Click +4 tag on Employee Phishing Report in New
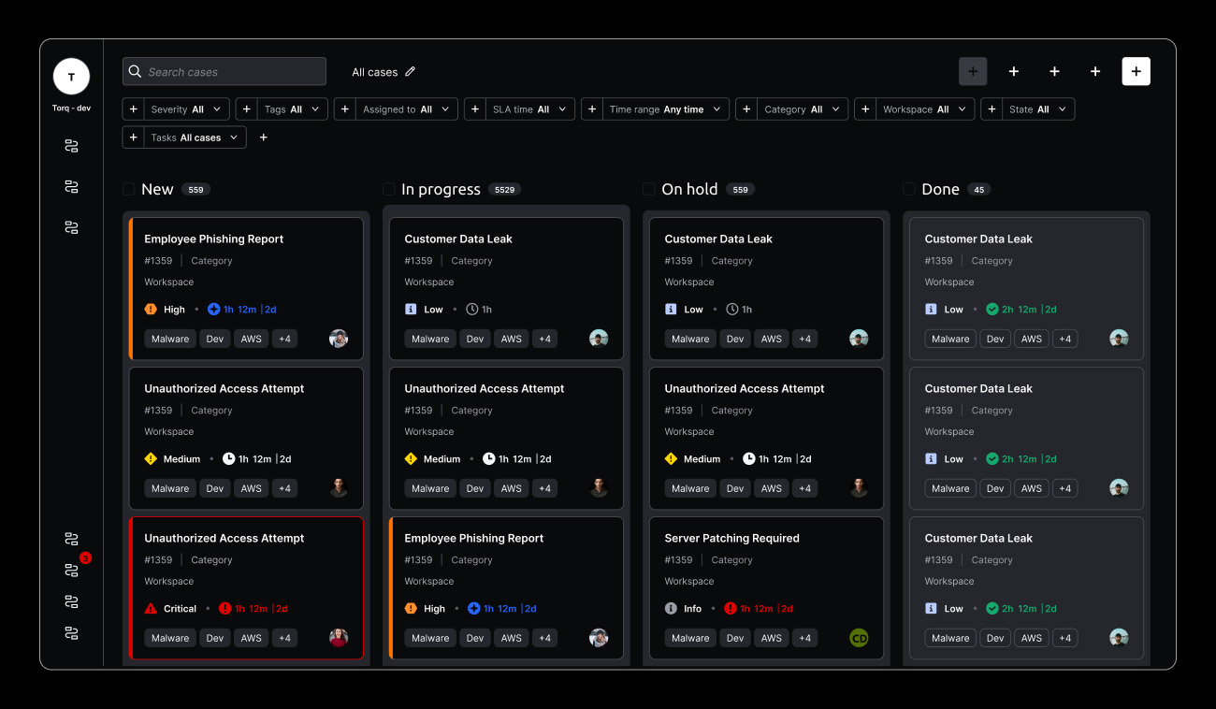The width and height of the screenshot is (1216, 709). point(284,339)
